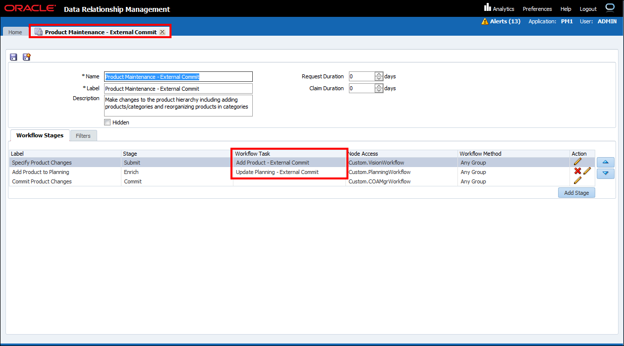Select the Add Product to Planning row label
Image resolution: width=624 pixels, height=346 pixels.
[41, 172]
